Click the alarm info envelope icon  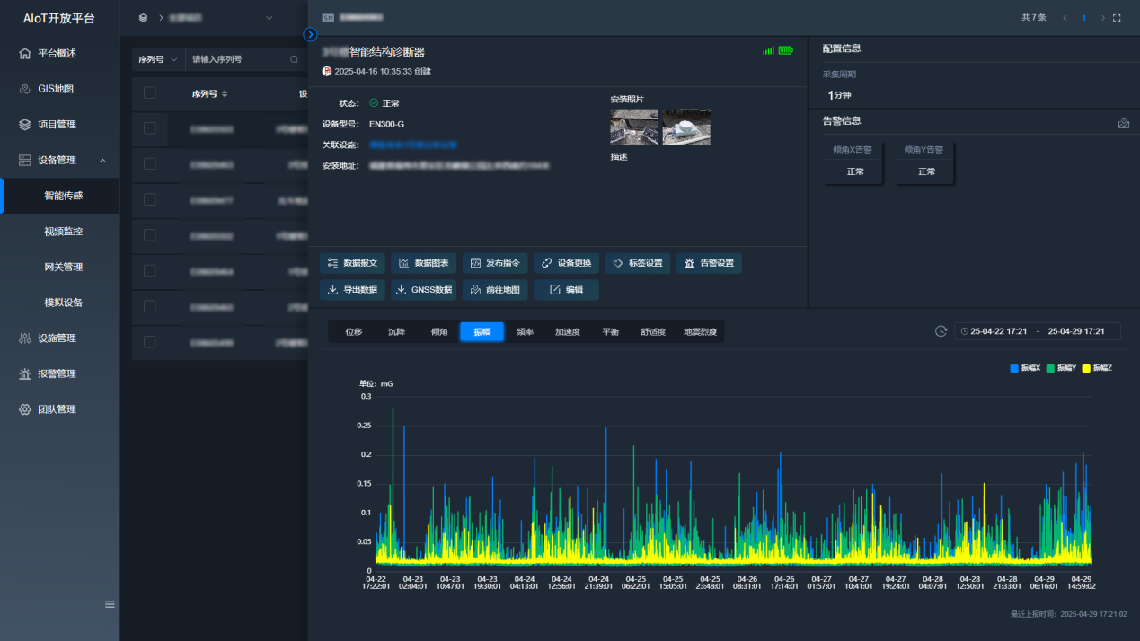point(1123,123)
